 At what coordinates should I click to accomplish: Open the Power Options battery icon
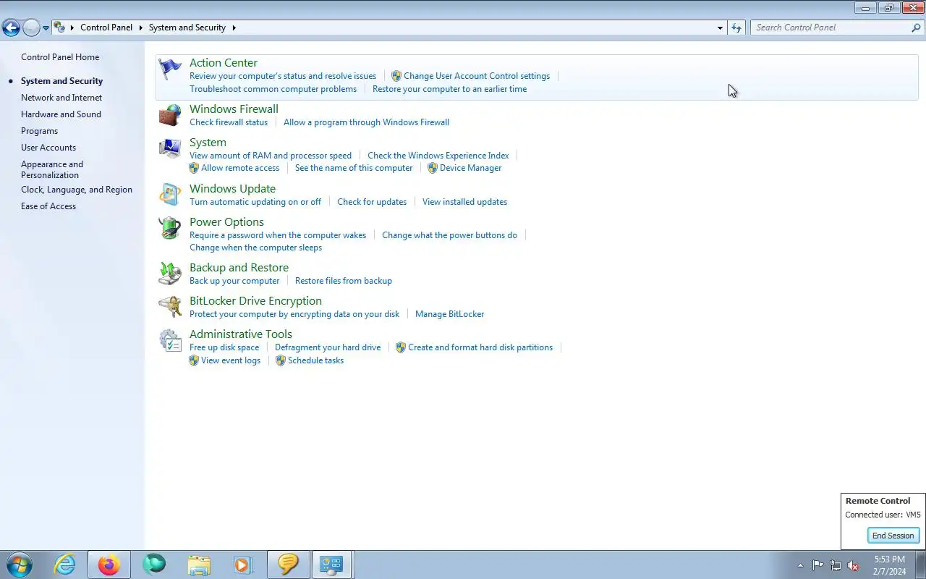click(170, 228)
